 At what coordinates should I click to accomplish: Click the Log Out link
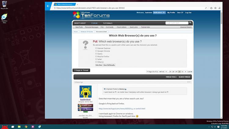coord(188,13)
